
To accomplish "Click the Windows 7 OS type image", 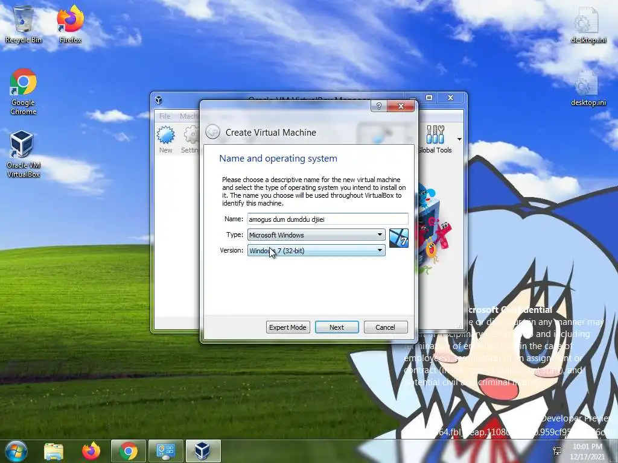I will pyautogui.click(x=398, y=238).
